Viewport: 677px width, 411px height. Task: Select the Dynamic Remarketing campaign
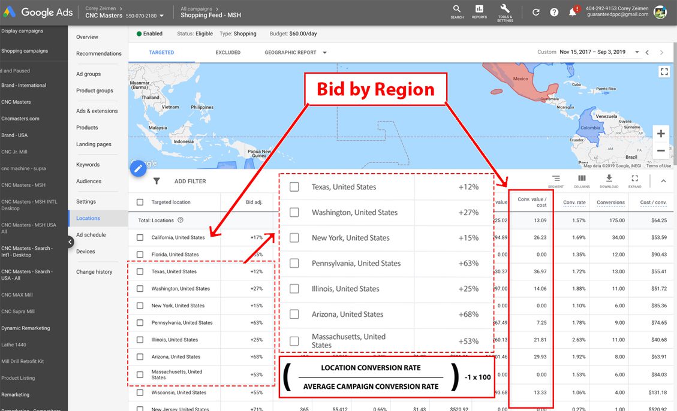pos(25,328)
